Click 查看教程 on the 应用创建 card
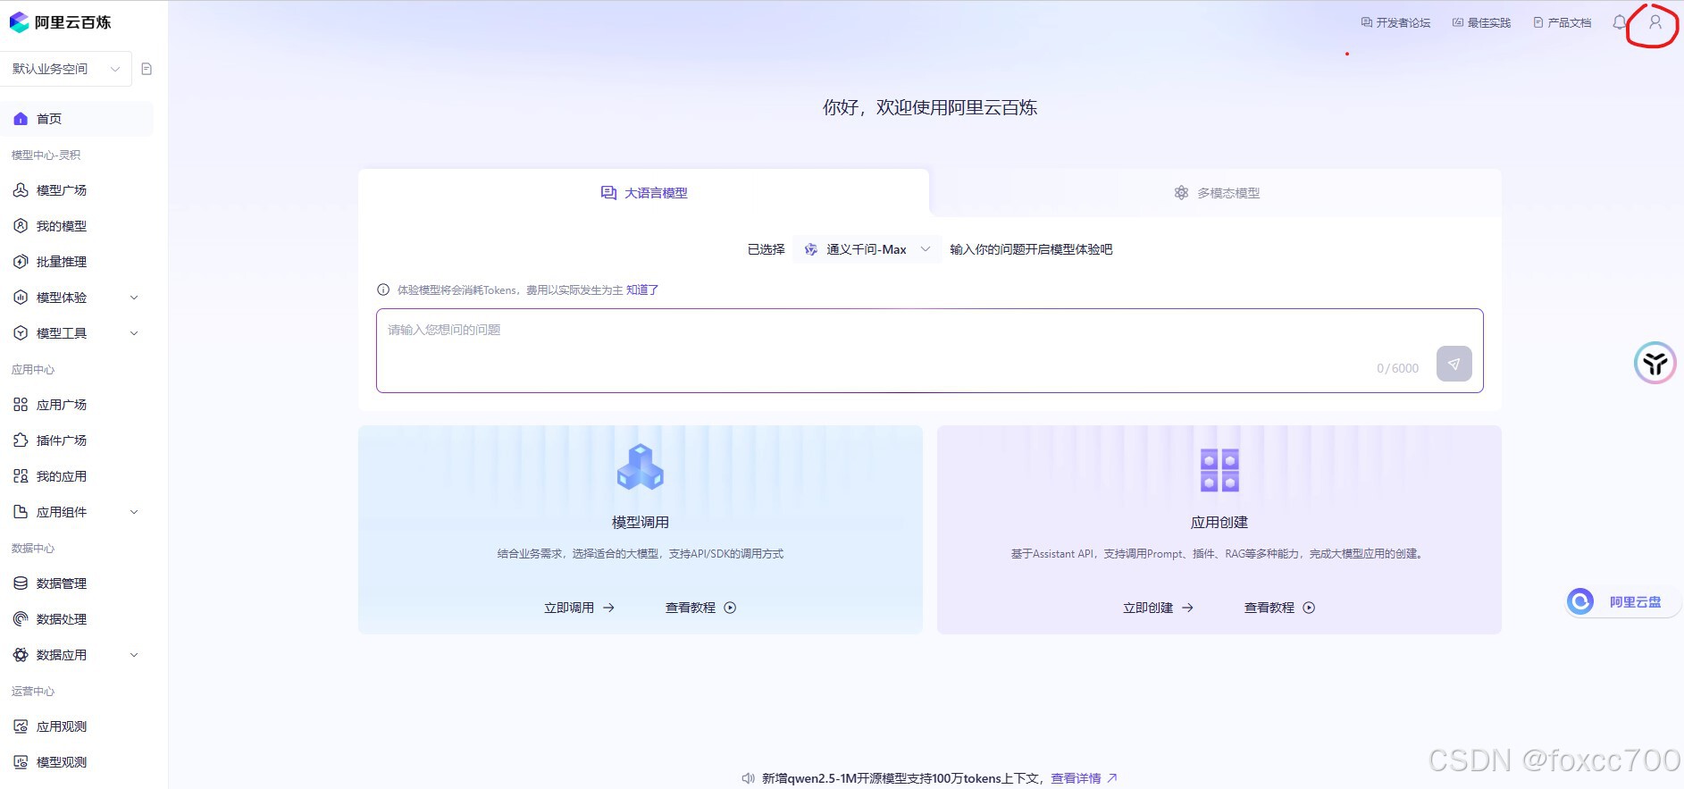 point(1279,608)
